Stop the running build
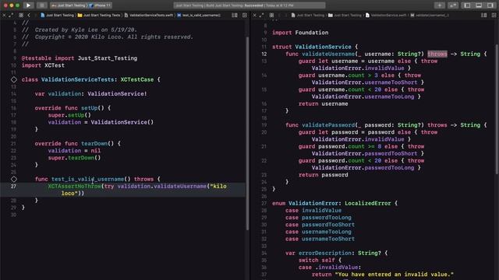Image resolution: width=499 pixels, height=280 pixels. [41, 5]
